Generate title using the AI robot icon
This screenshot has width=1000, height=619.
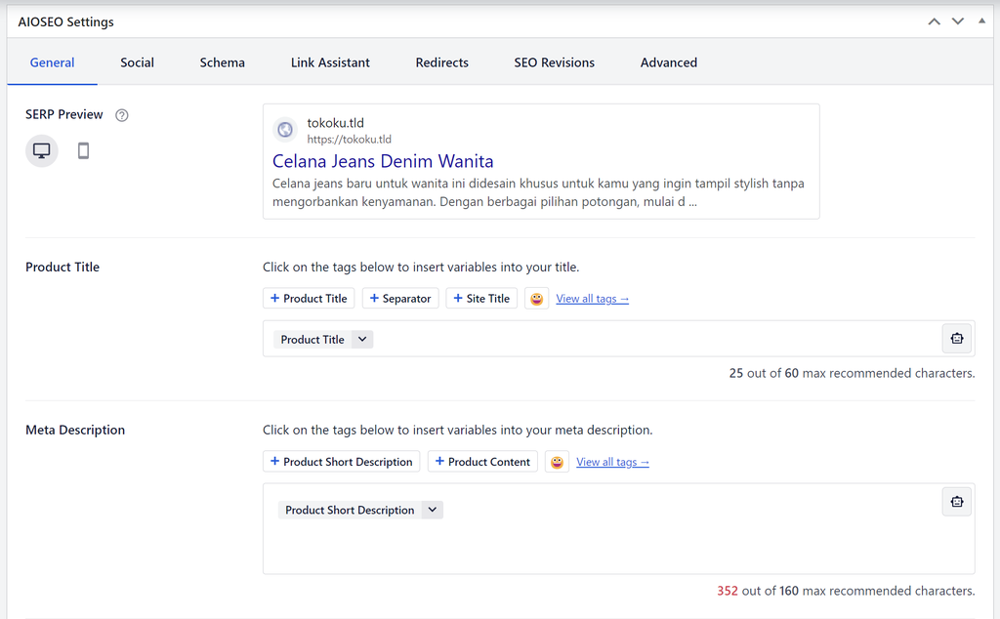956,338
